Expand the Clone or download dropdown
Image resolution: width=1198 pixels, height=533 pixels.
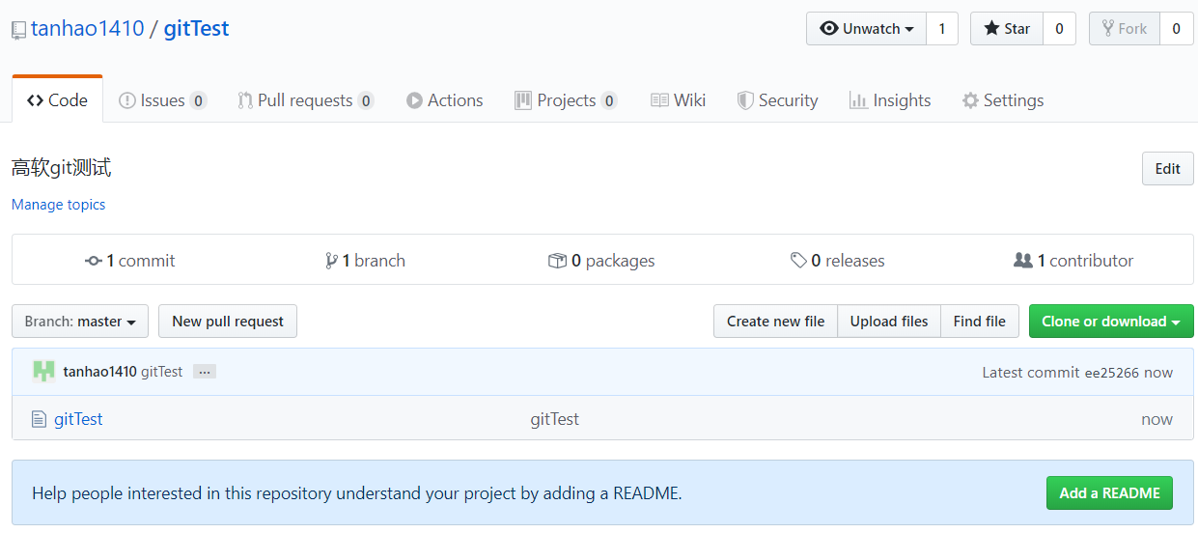(1110, 322)
